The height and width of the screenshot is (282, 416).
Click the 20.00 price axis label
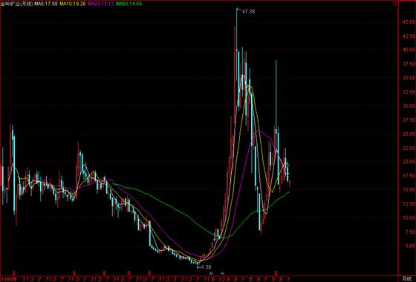(x=409, y=162)
